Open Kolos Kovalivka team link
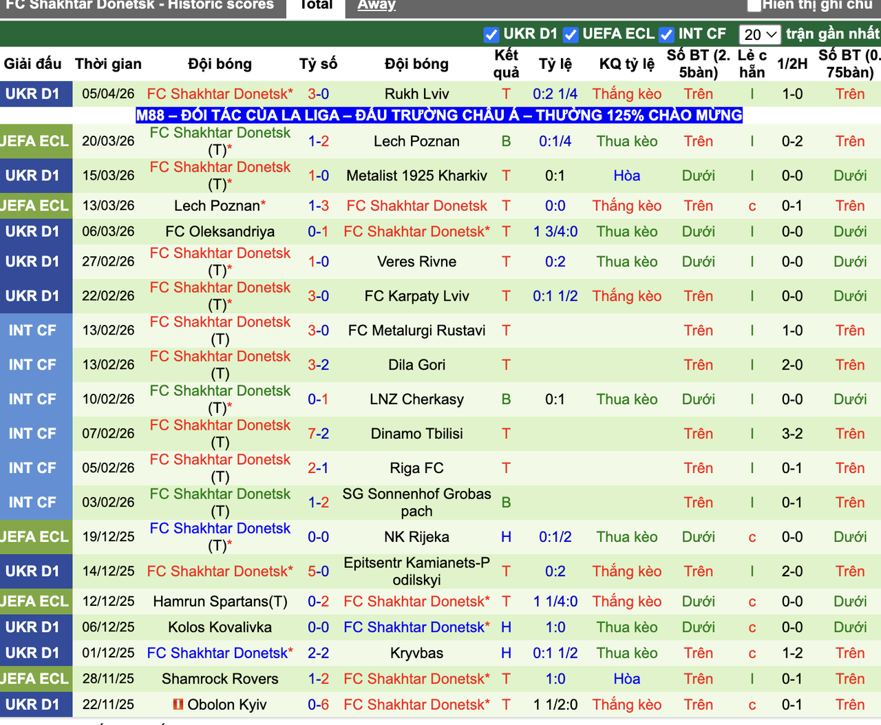Image resolution: width=881 pixels, height=725 pixels. pyautogui.click(x=220, y=627)
